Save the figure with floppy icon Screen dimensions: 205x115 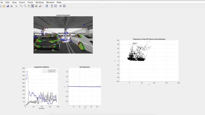[x=8, y=6]
